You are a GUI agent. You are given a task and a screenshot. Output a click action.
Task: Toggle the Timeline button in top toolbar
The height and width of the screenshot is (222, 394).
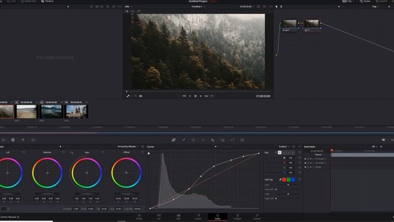coord(47,1)
